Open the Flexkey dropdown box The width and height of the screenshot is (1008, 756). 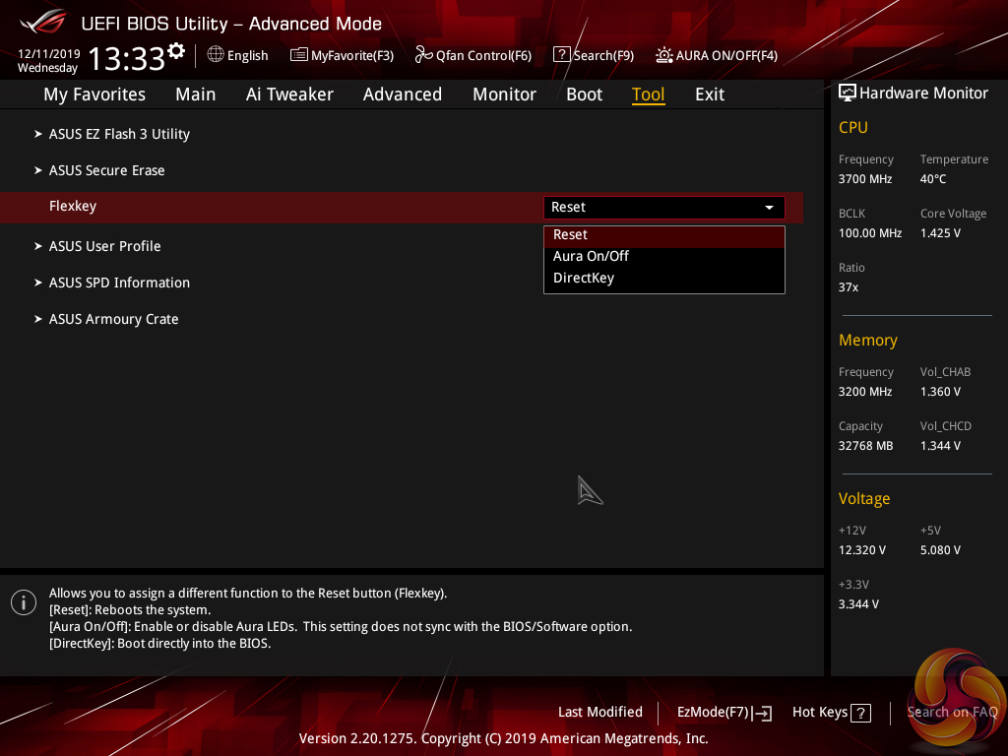point(663,208)
